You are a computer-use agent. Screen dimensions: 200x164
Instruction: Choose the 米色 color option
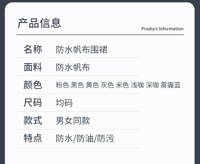(122, 85)
